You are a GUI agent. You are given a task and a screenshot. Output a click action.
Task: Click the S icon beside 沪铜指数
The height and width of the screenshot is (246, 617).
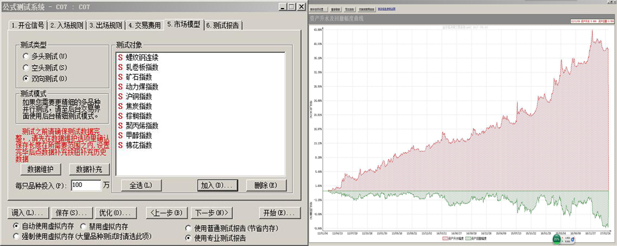click(x=120, y=97)
